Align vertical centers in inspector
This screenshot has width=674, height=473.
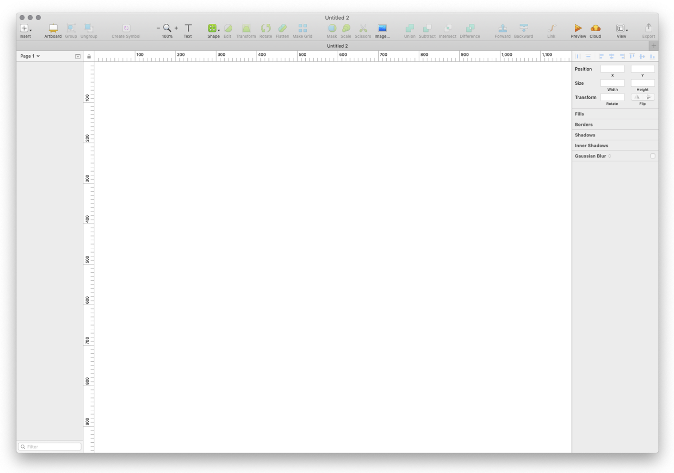642,56
